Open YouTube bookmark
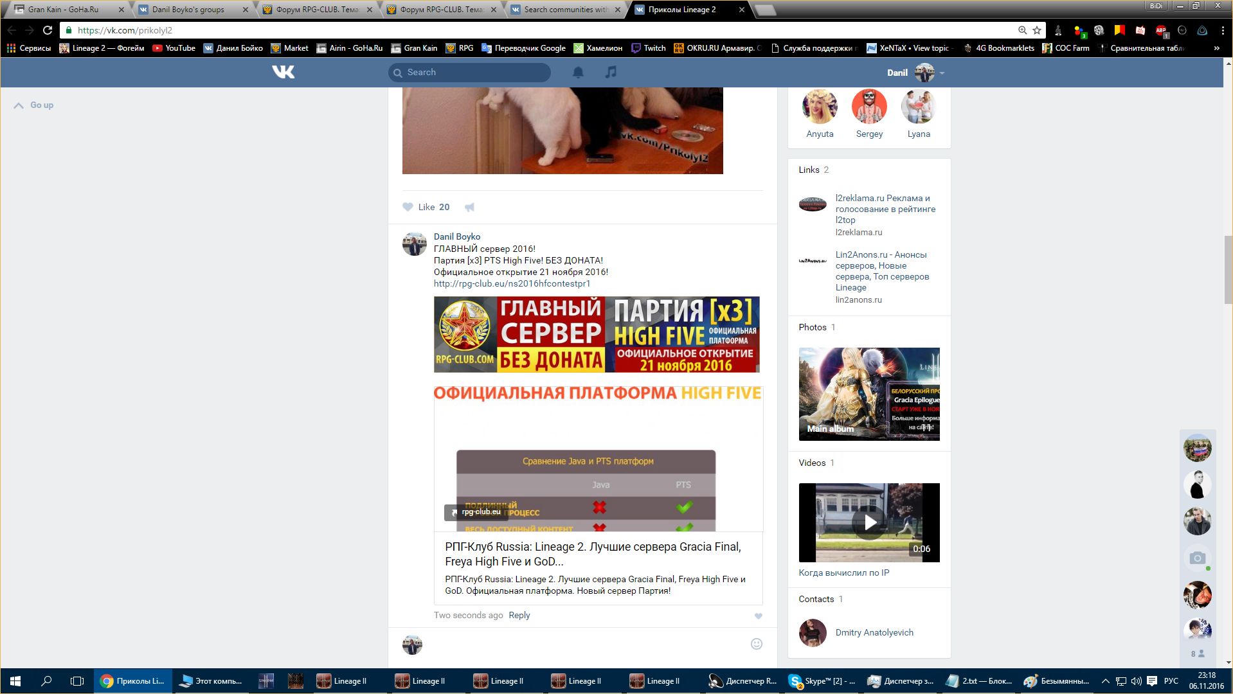The width and height of the screenshot is (1233, 694). 174,48
